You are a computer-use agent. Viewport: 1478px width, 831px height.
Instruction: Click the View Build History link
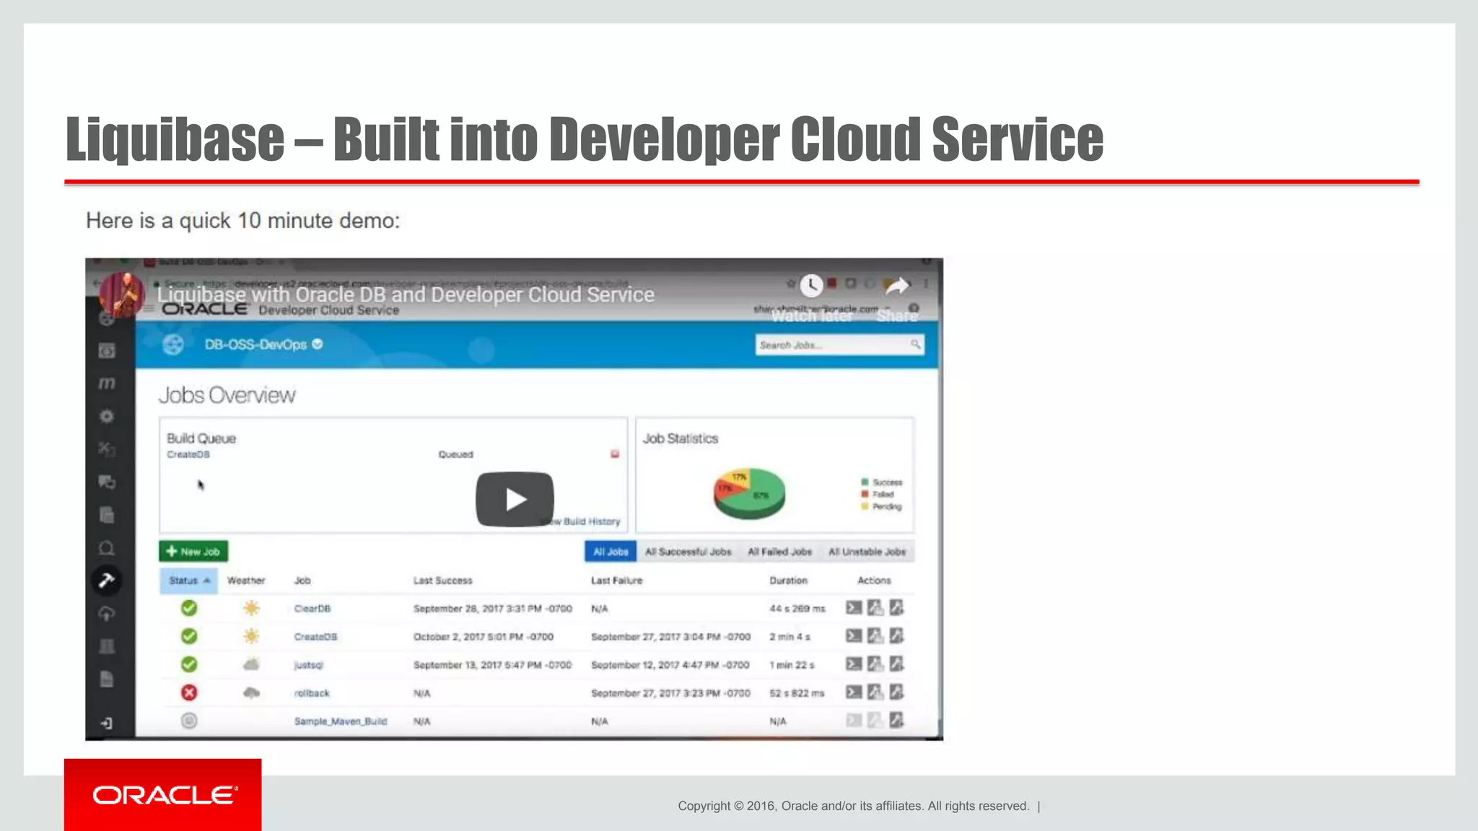tap(582, 521)
